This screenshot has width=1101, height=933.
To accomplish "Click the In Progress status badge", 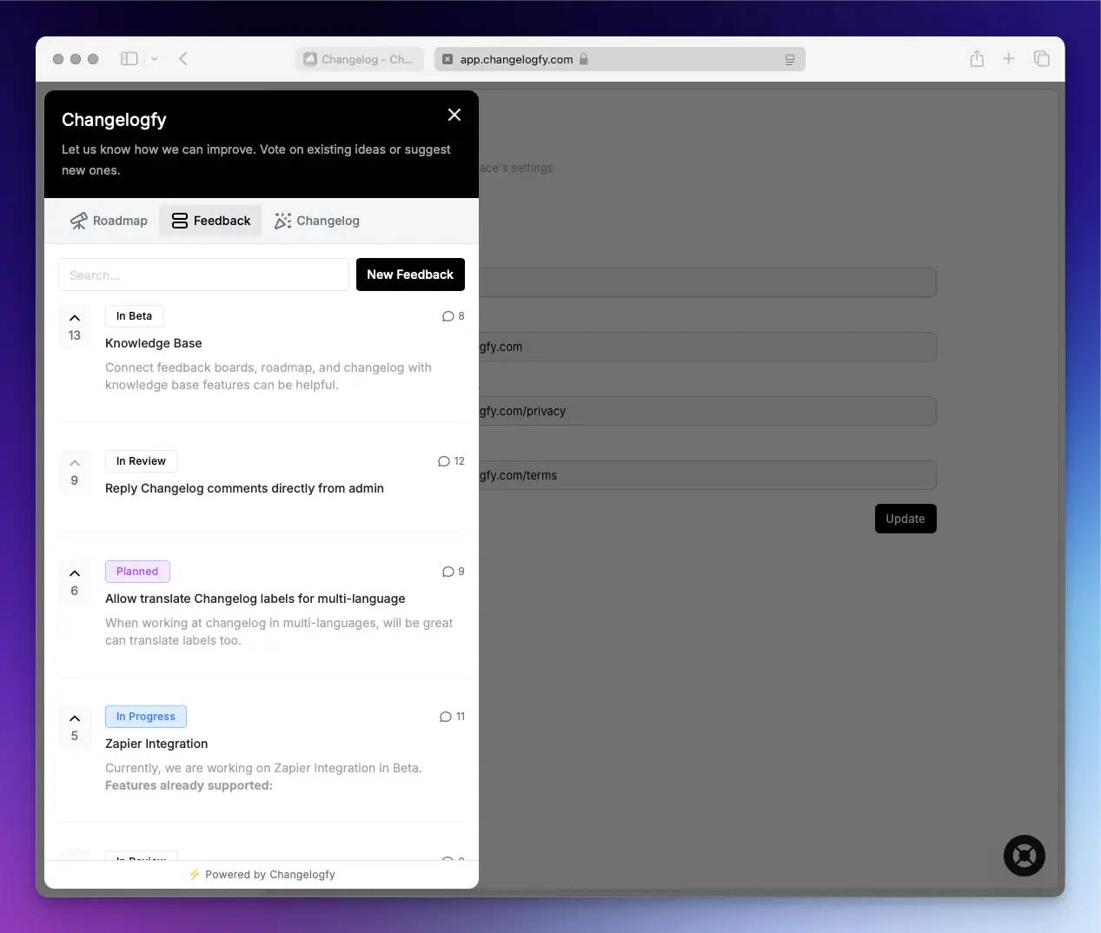I will [x=146, y=717].
